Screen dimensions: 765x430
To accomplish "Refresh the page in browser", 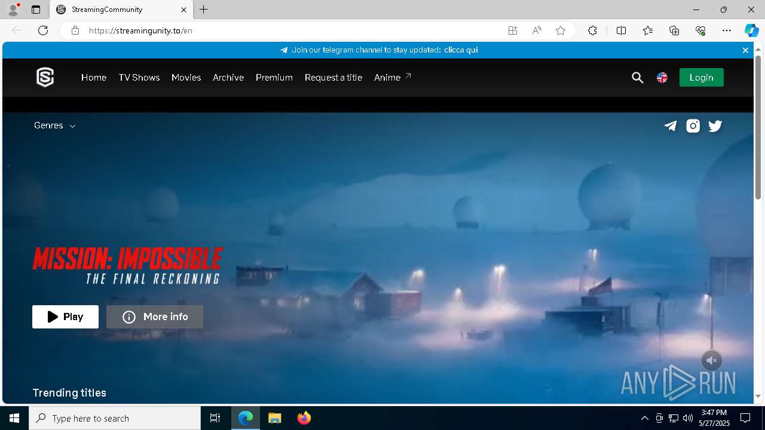I will click(43, 30).
